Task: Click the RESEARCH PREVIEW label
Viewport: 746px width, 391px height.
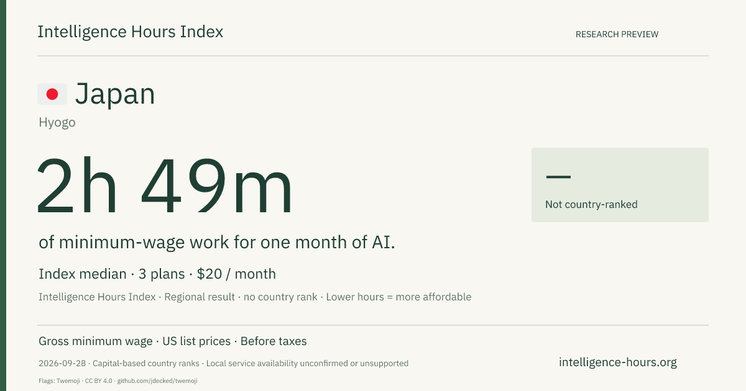Action: pyautogui.click(x=617, y=34)
